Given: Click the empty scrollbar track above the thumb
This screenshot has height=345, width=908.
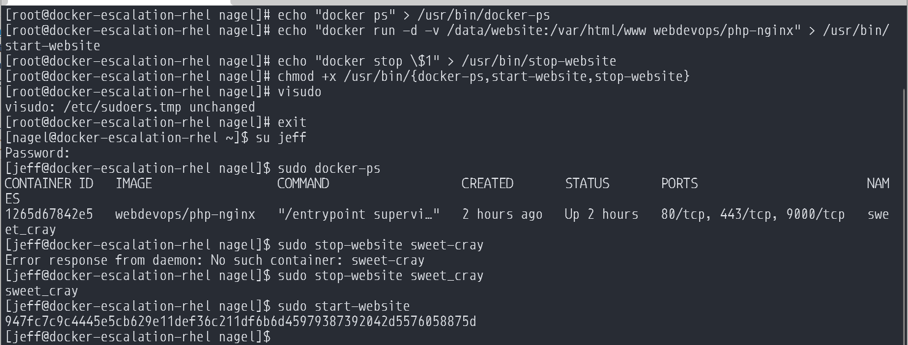Looking at the screenshot, I should point(904,43).
